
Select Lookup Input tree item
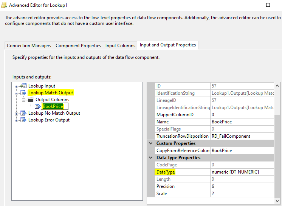(x=42, y=86)
